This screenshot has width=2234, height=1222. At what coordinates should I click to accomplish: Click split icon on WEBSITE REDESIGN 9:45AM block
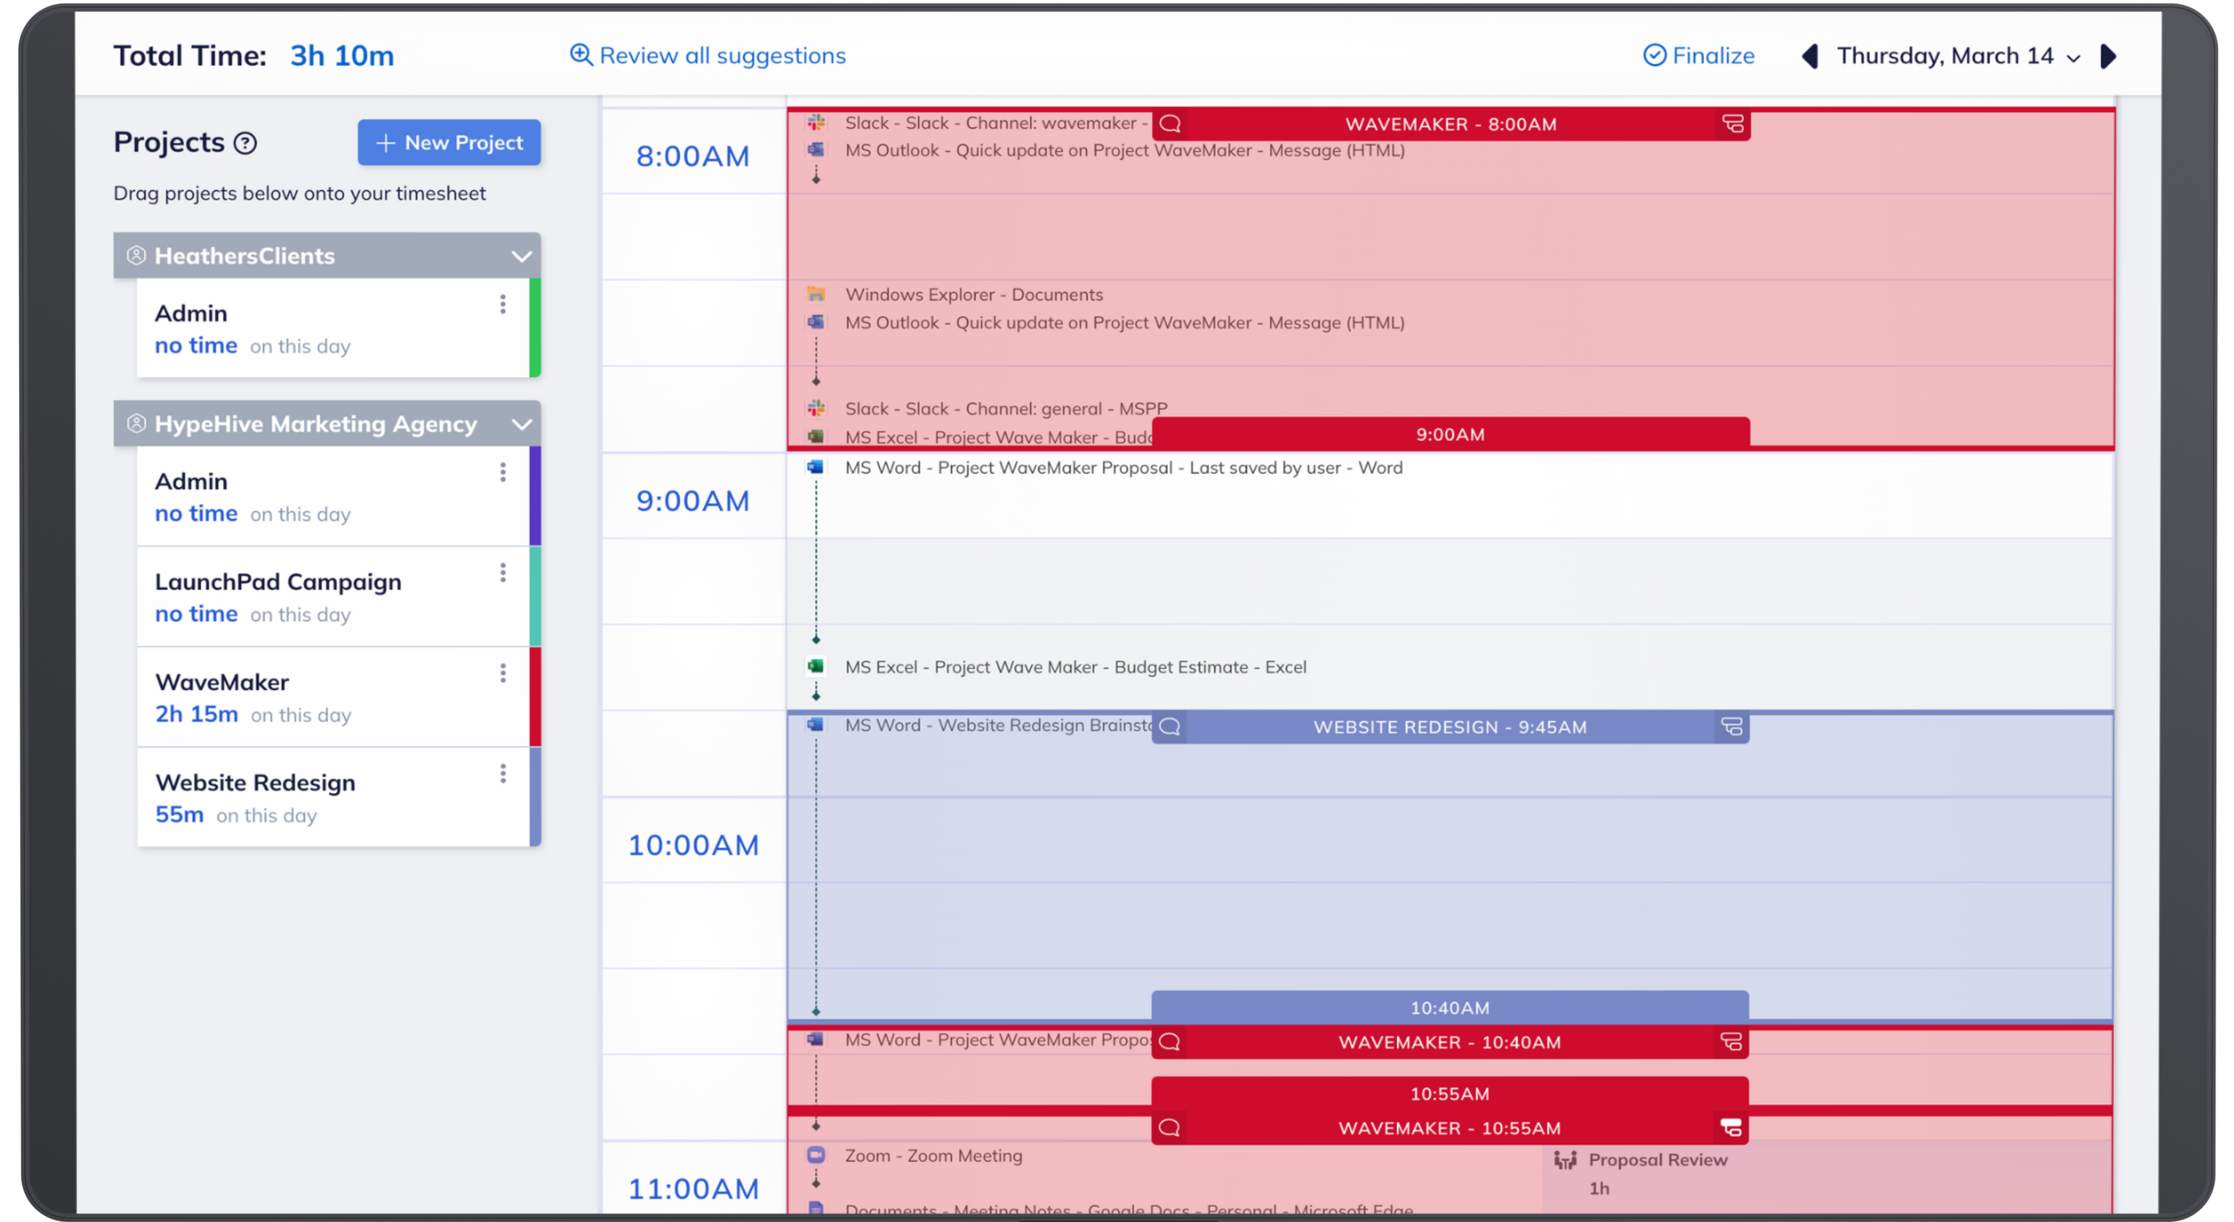tap(1731, 726)
